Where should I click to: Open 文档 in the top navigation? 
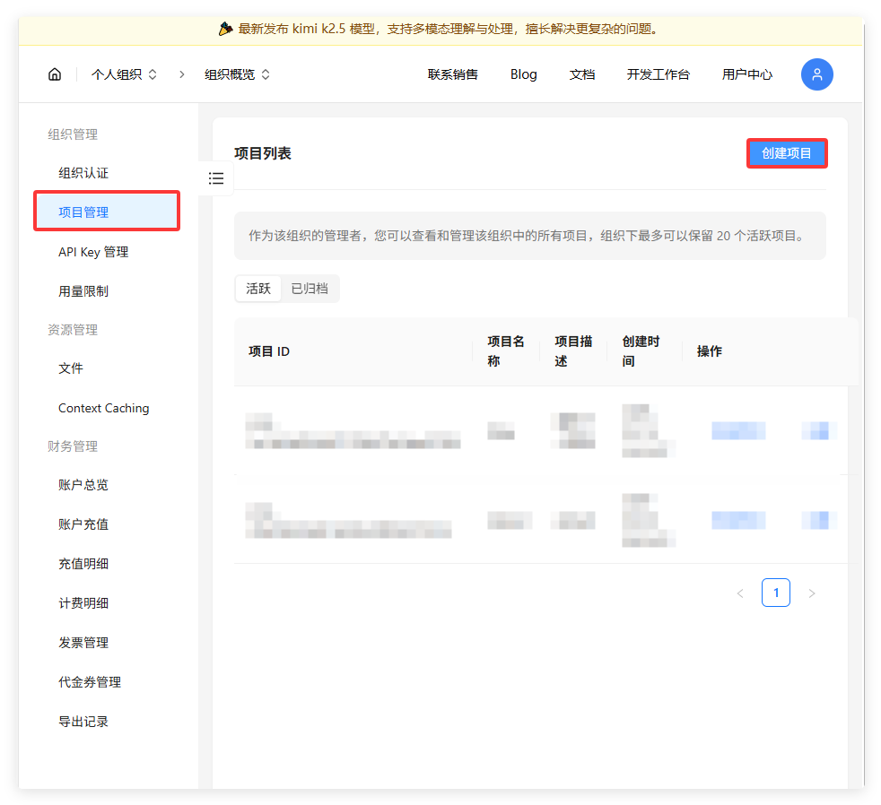[582, 74]
